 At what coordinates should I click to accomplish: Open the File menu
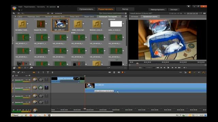pyautogui.click(x=20, y=7)
